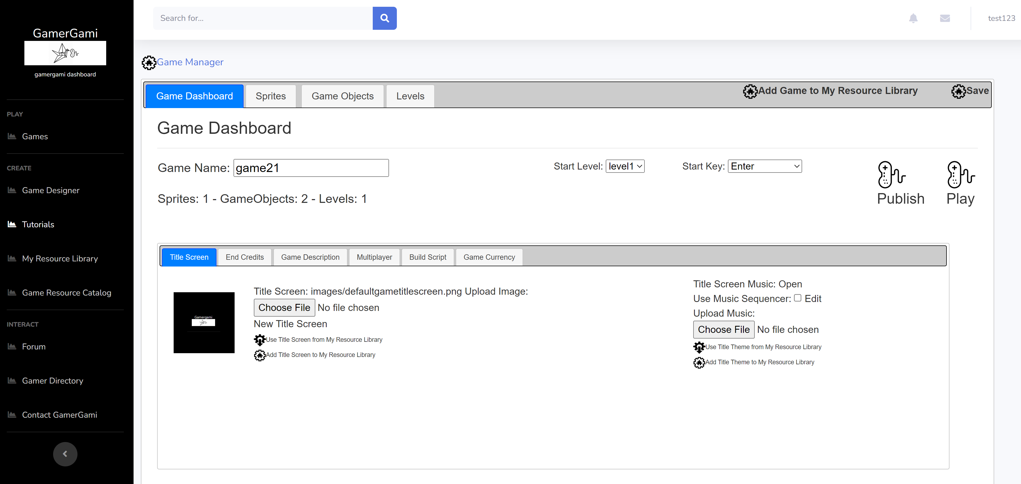This screenshot has width=1021, height=484.
Task: Switch to the Sprites tab
Action: pyautogui.click(x=270, y=96)
